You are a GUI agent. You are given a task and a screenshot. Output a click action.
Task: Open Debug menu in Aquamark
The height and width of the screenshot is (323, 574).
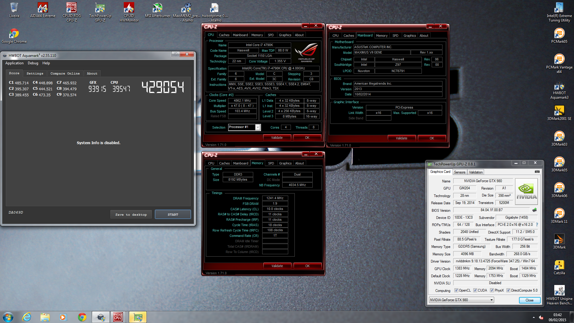coord(33,63)
